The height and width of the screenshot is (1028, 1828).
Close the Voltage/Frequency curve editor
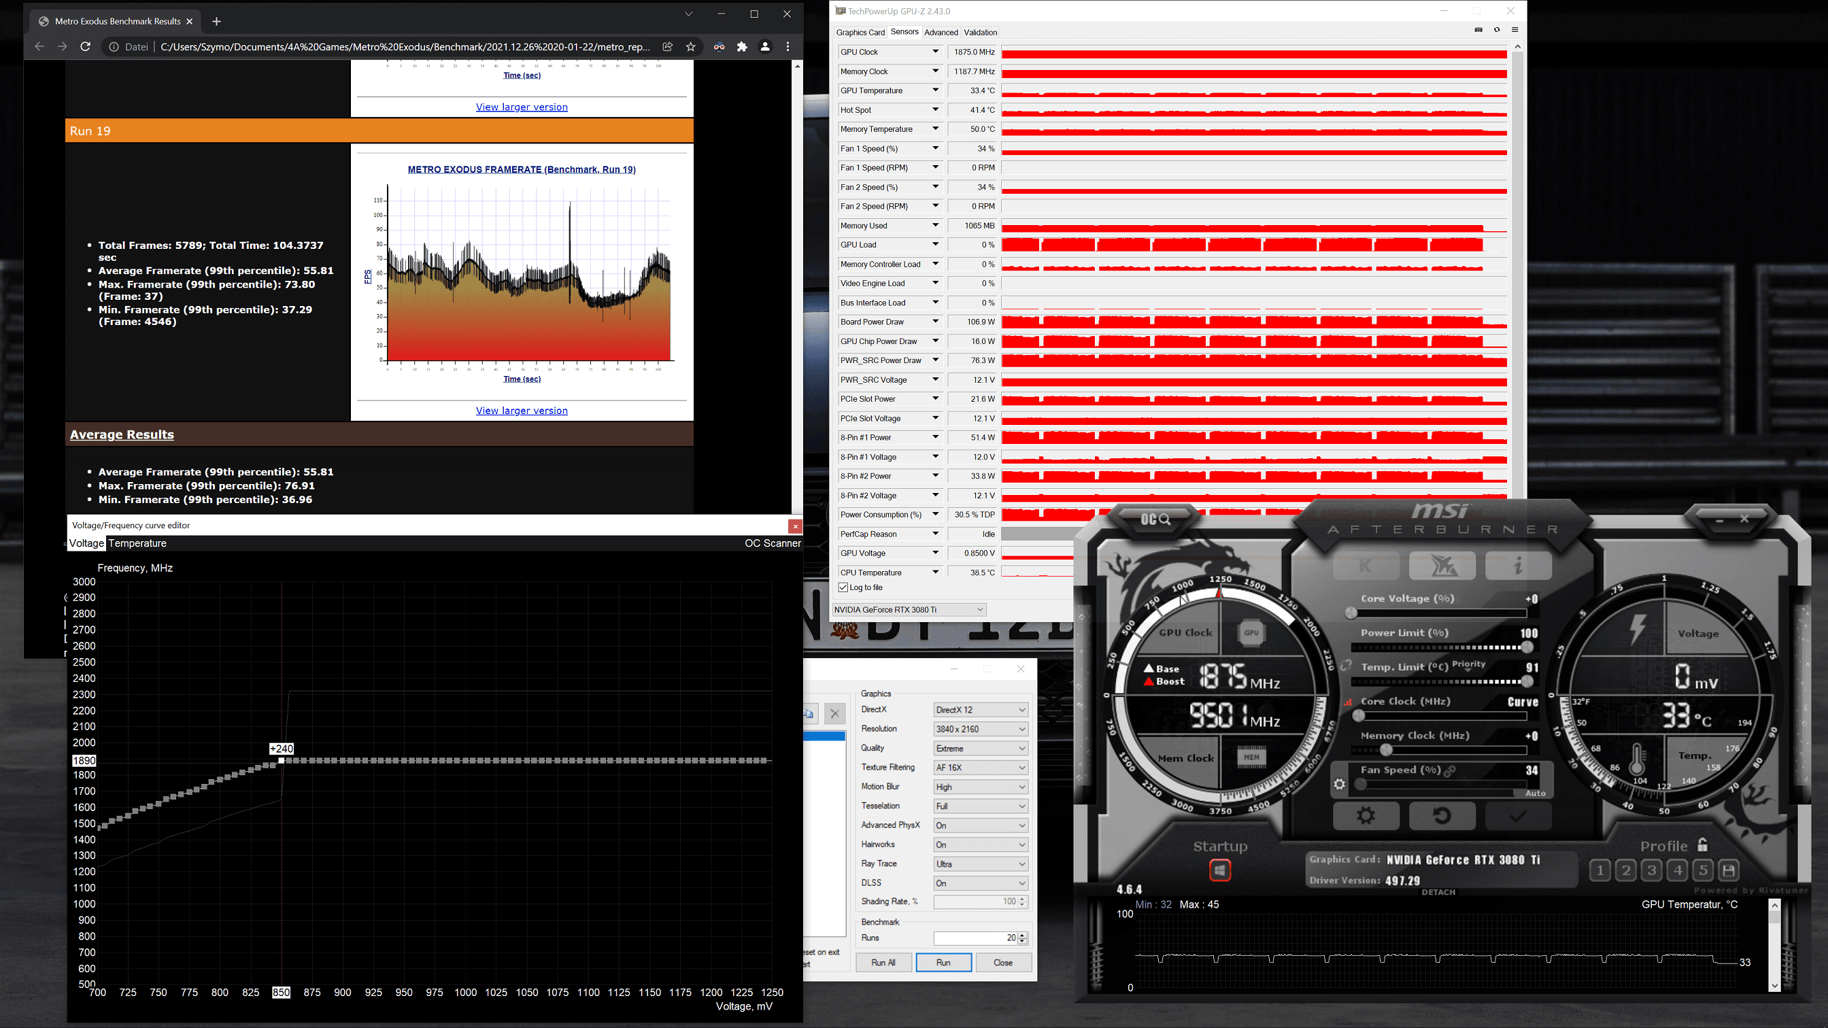(x=795, y=526)
